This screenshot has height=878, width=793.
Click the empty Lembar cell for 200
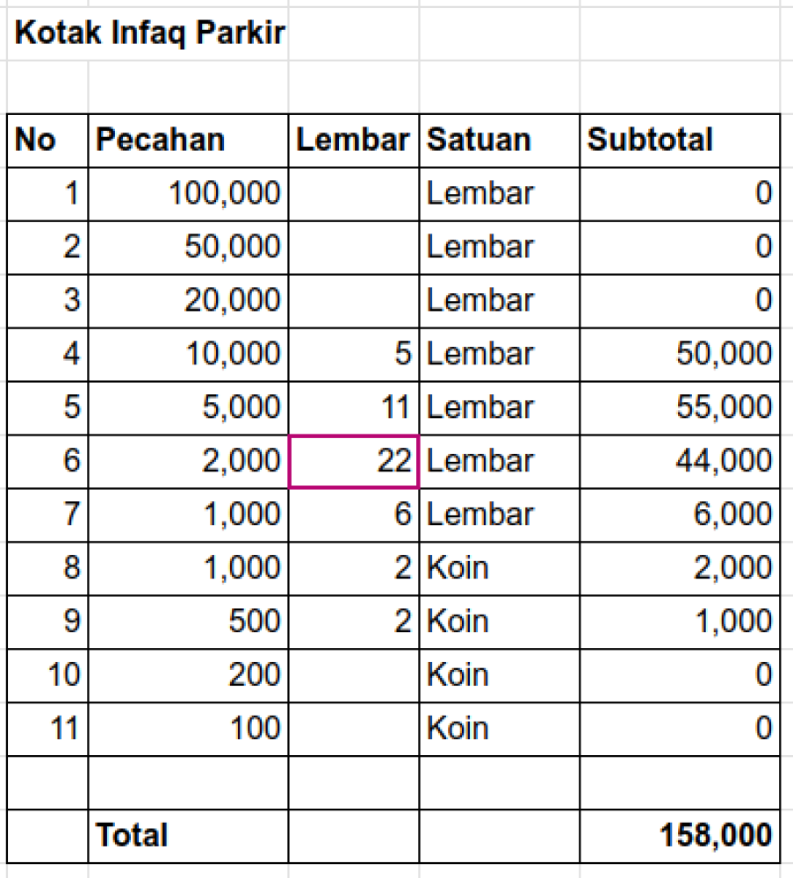coord(354,674)
